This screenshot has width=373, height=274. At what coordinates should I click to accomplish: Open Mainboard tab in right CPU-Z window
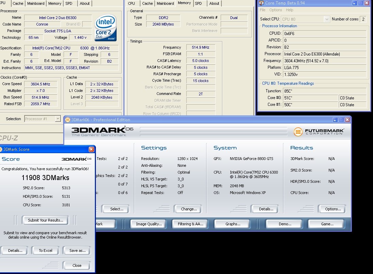(x=165, y=3)
